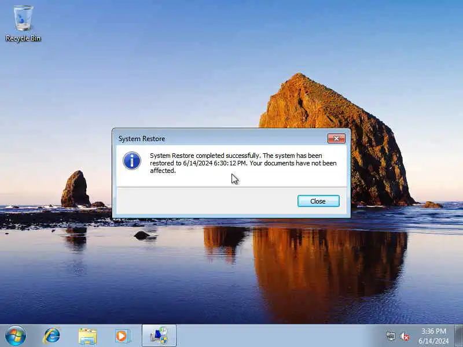Click the Show Desktop strip at taskbar end
This screenshot has height=347, width=463.
click(x=458, y=336)
